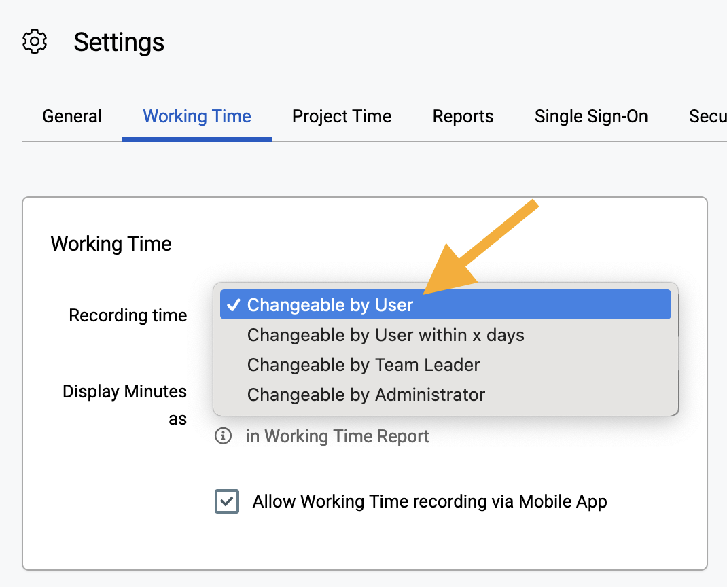Image resolution: width=727 pixels, height=587 pixels.
Task: Select Changeable by User option
Action: 446,304
